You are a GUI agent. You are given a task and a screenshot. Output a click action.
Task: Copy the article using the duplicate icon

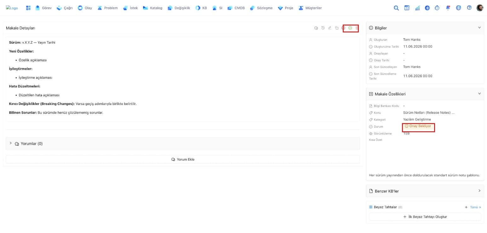[337, 28]
